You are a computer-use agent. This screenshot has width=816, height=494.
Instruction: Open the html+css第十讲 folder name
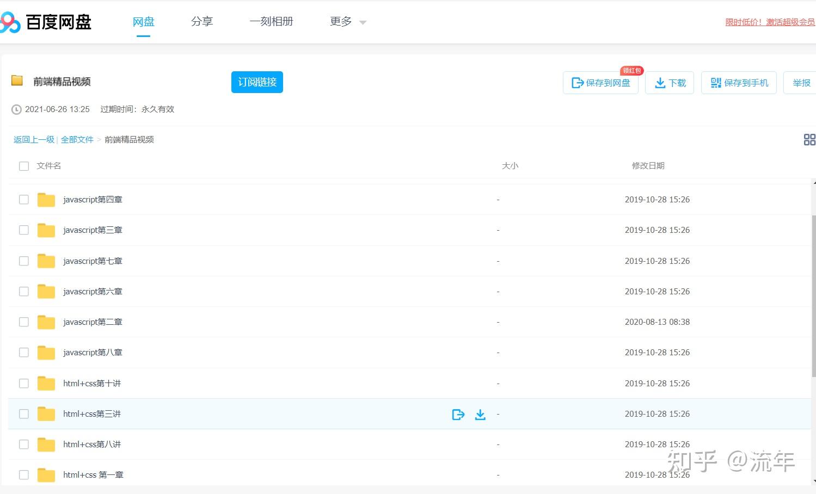(x=92, y=384)
